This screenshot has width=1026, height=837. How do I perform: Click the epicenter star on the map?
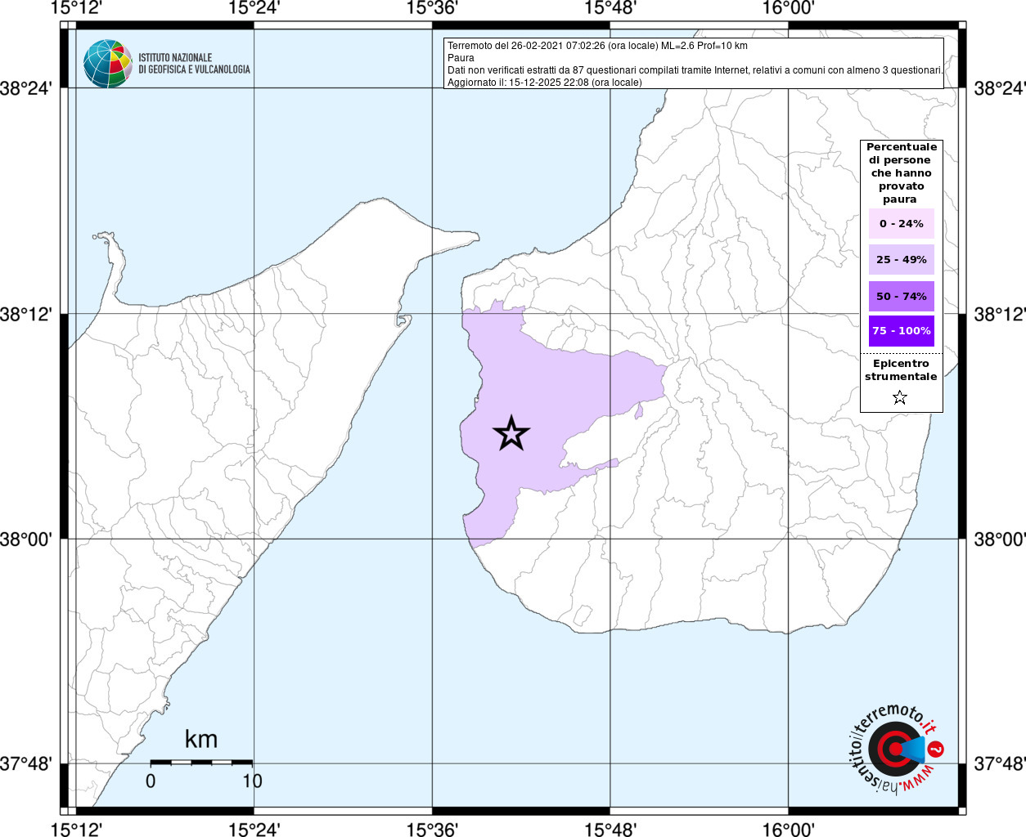pos(511,433)
